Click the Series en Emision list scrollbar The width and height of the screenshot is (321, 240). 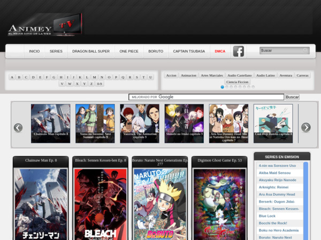coord(305,201)
